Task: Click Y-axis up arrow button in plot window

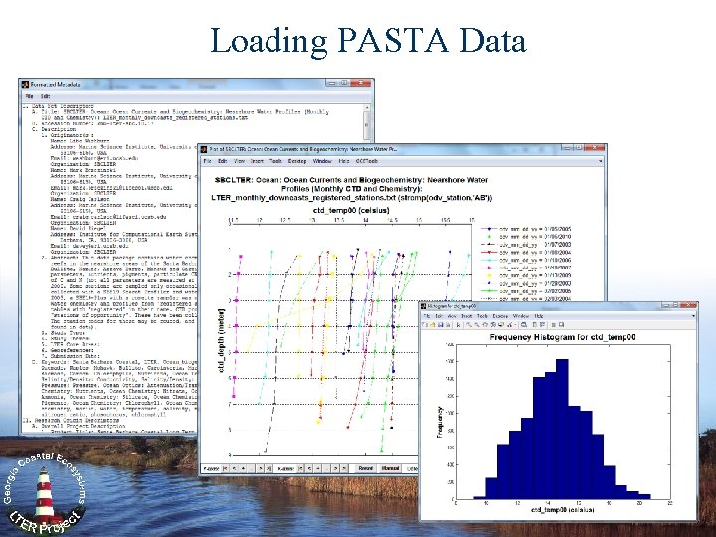Action: coord(243,468)
